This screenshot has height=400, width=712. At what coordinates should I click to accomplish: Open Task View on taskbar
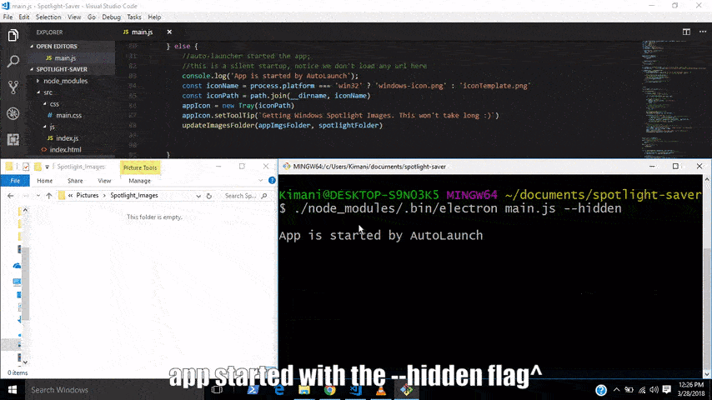[x=217, y=389]
